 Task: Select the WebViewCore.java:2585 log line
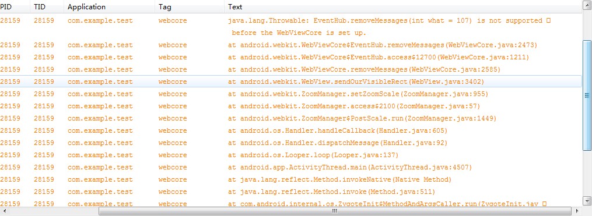coord(290,70)
